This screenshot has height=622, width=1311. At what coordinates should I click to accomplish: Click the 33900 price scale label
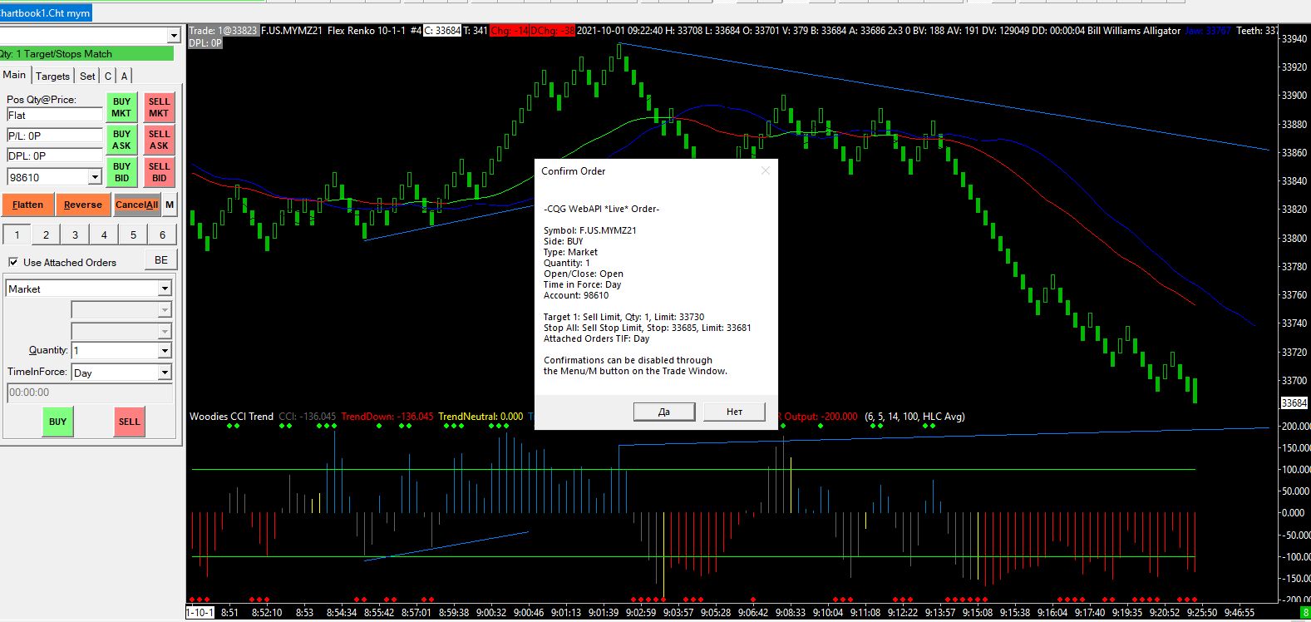tap(1294, 96)
